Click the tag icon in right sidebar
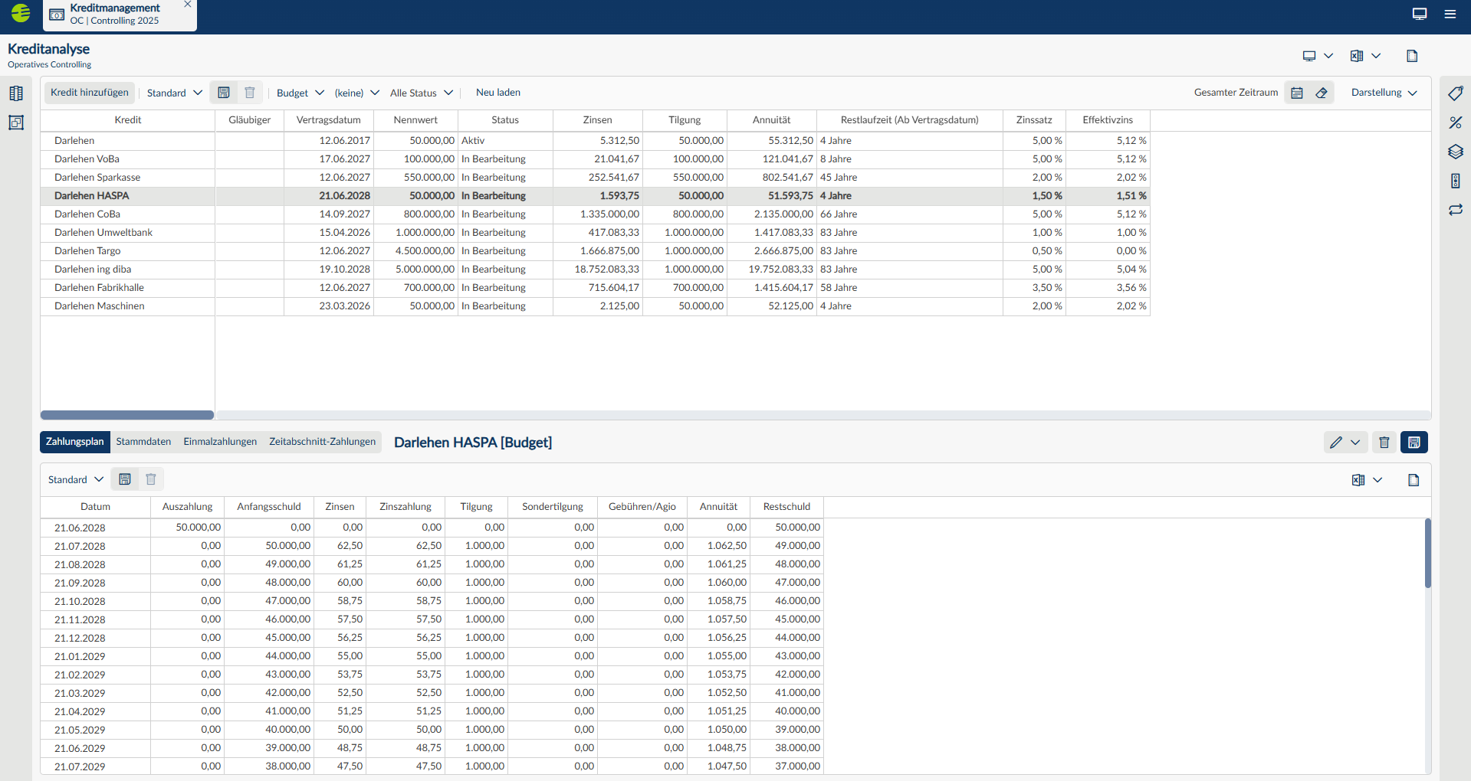Image resolution: width=1471 pixels, height=781 pixels. coord(1455,93)
